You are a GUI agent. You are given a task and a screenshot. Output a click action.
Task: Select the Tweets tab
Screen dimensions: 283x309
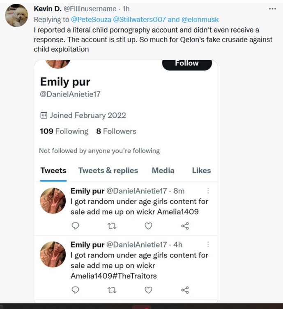(53, 171)
